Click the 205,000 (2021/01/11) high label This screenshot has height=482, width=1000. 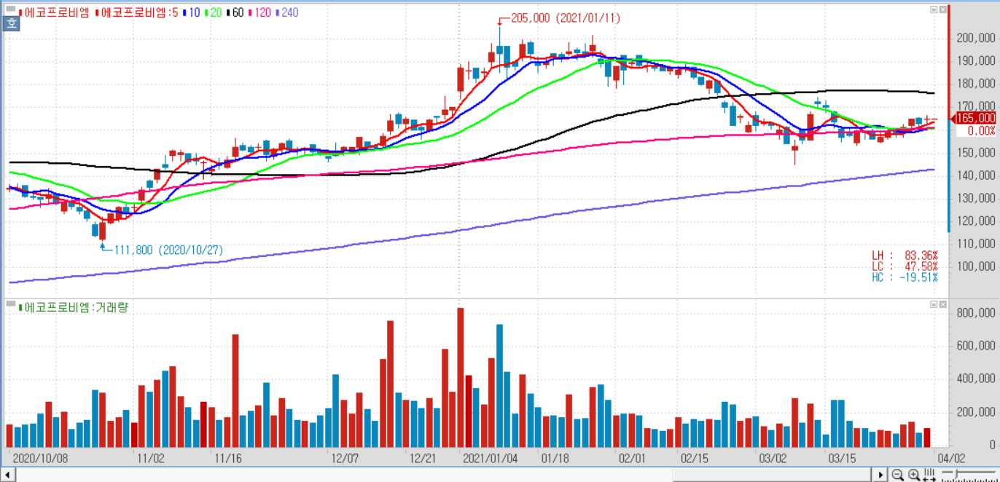565,18
